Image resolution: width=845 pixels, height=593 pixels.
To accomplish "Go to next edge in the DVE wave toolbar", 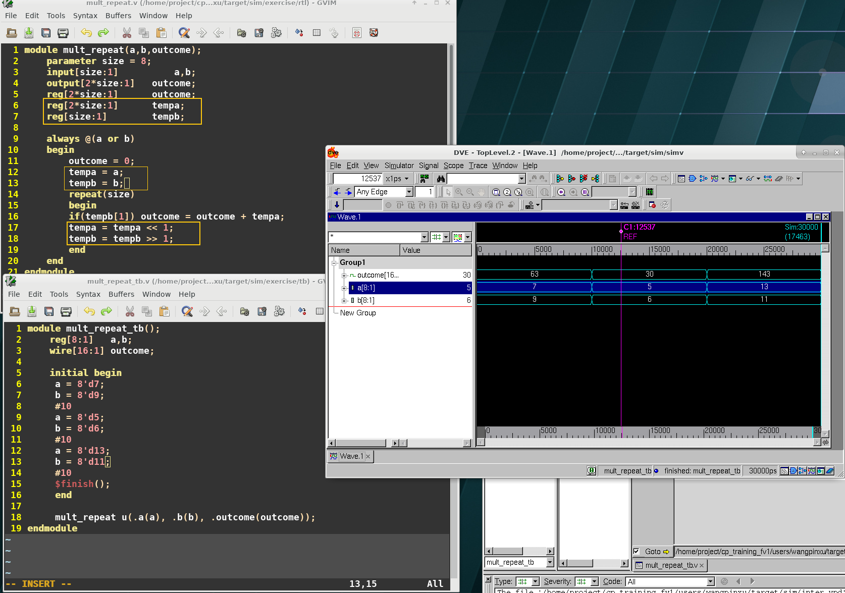I will [348, 192].
